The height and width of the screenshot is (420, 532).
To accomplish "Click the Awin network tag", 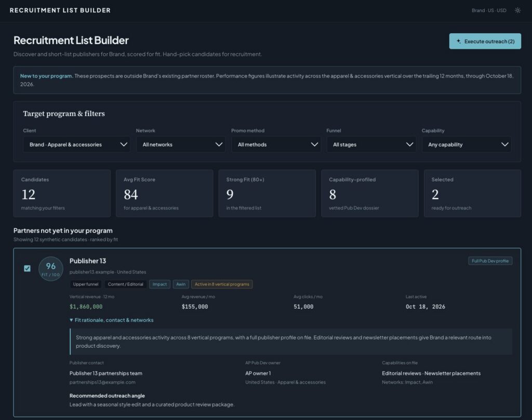I will pyautogui.click(x=181, y=284).
